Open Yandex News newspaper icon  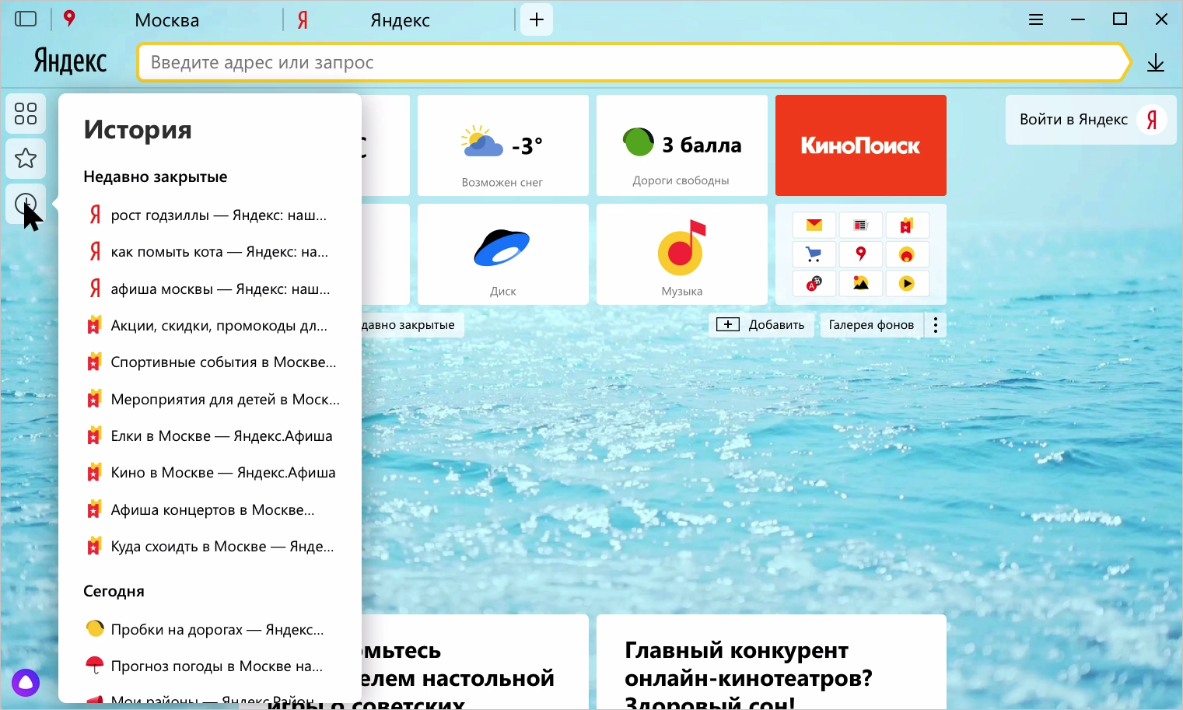point(860,226)
